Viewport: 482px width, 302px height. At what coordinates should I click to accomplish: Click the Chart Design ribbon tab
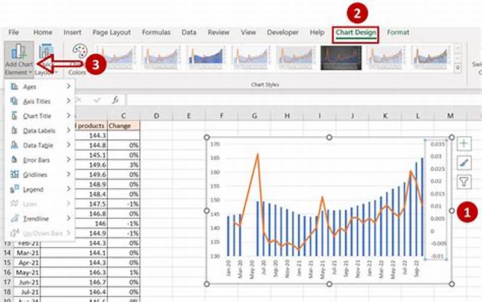pos(355,33)
